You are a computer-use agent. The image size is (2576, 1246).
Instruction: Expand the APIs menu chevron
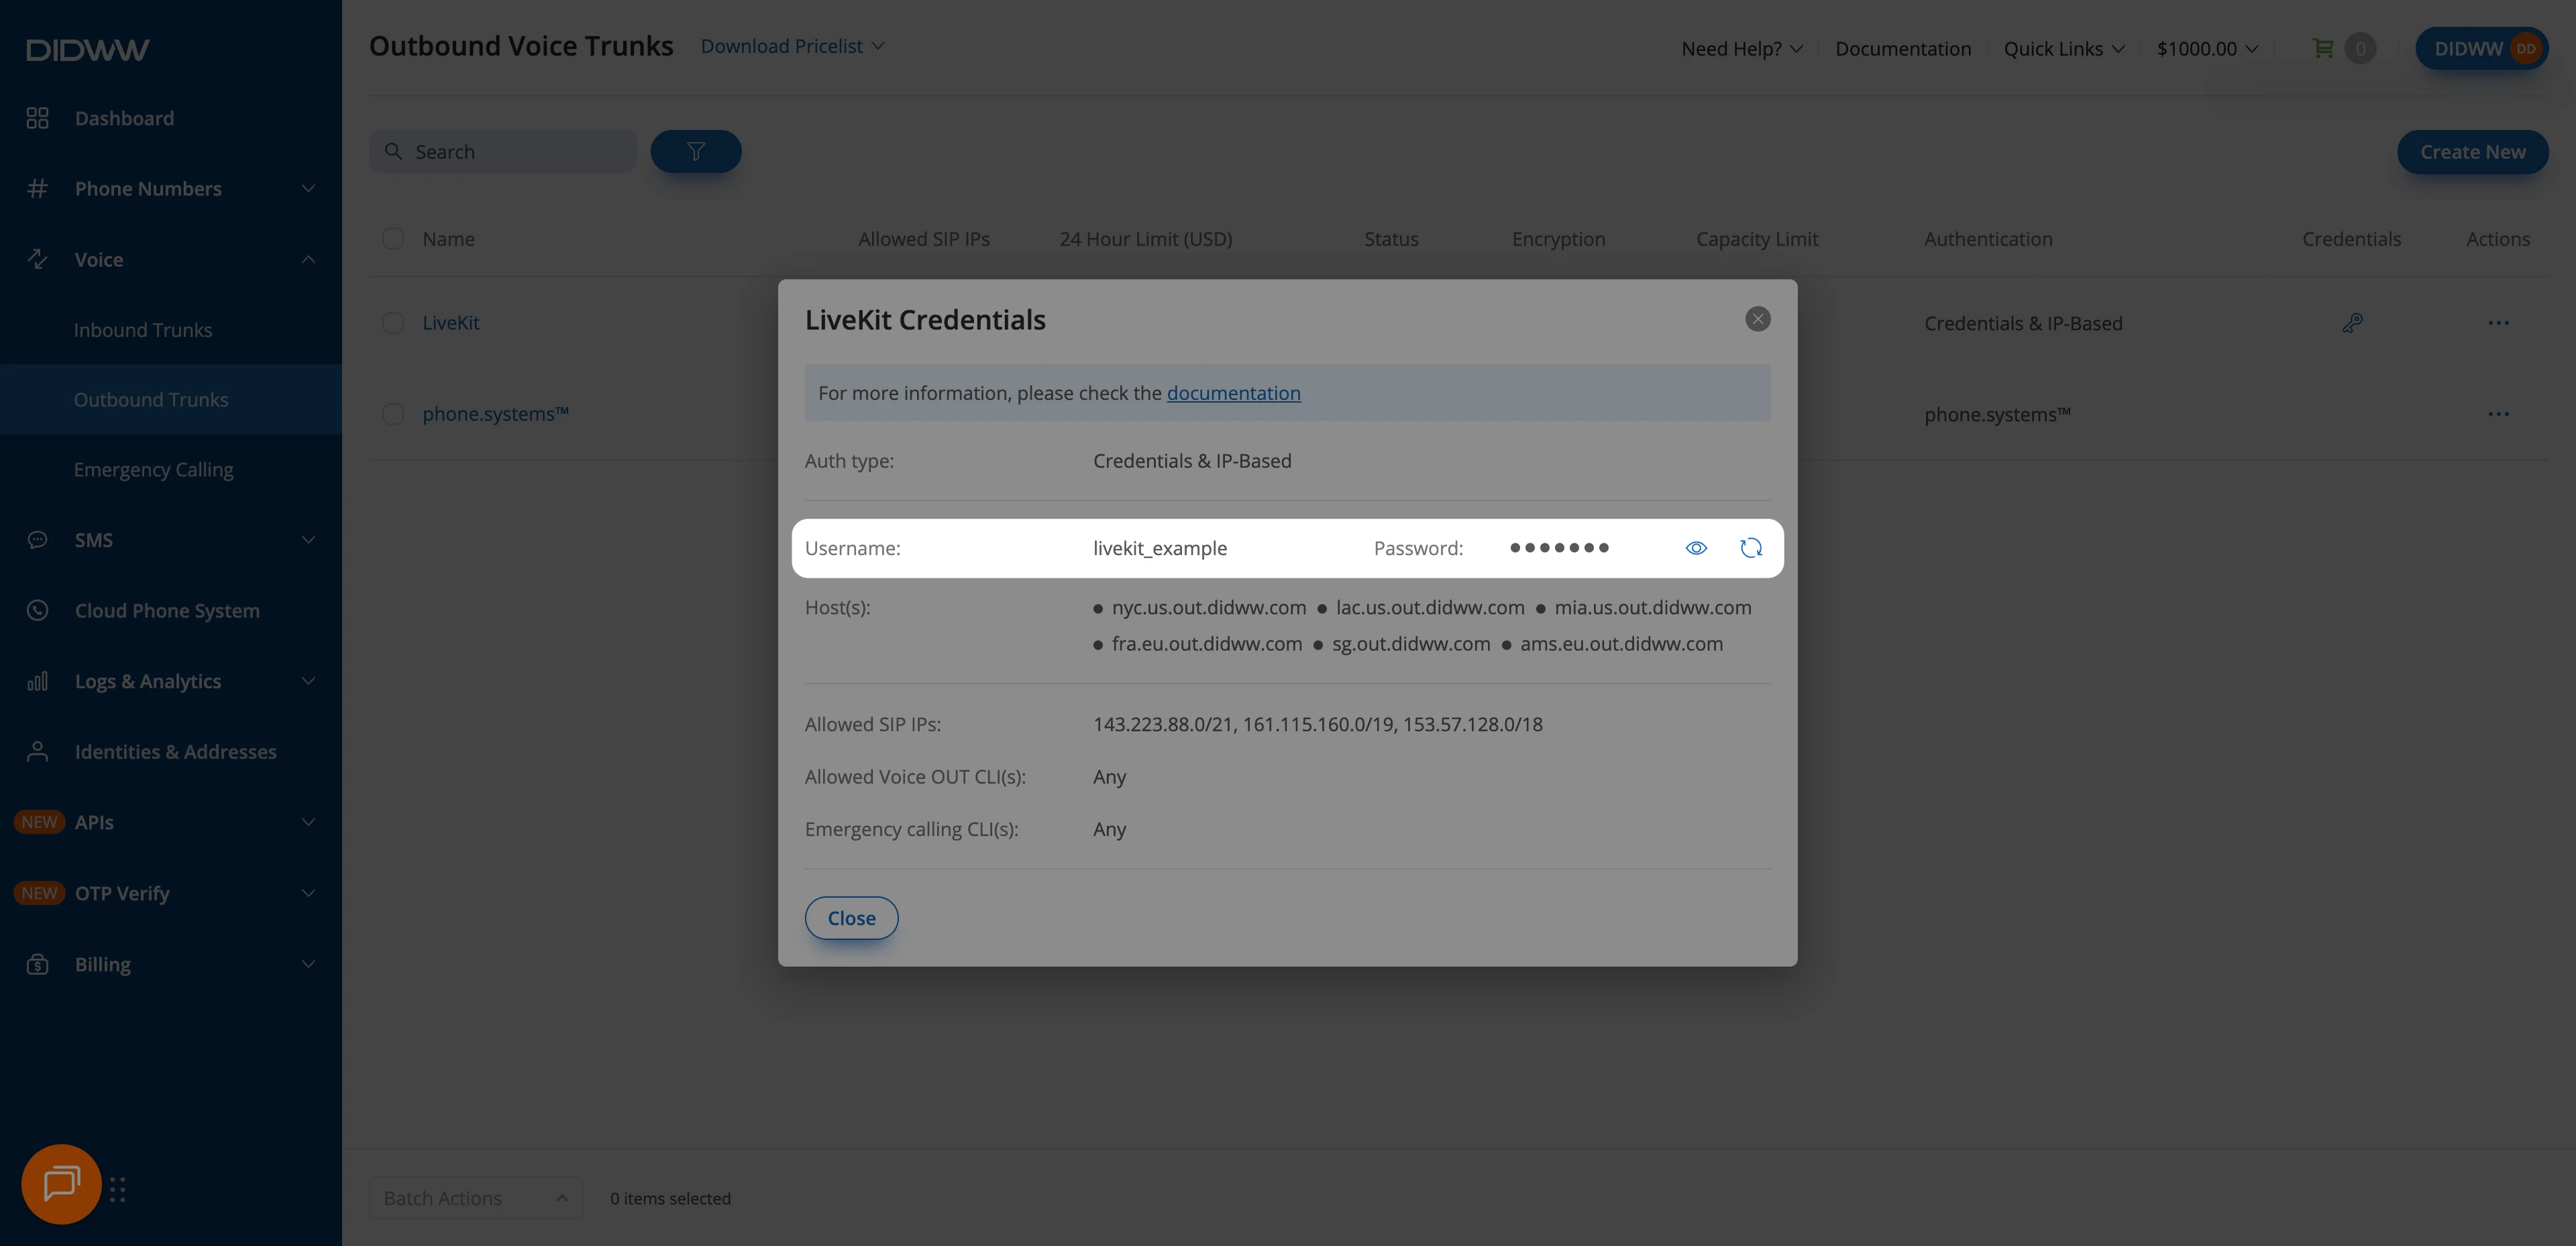(x=308, y=822)
